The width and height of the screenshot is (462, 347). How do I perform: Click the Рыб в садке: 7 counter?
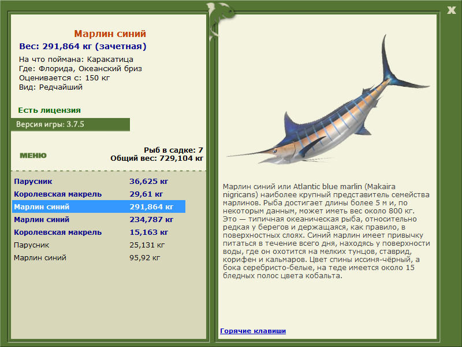(x=174, y=150)
